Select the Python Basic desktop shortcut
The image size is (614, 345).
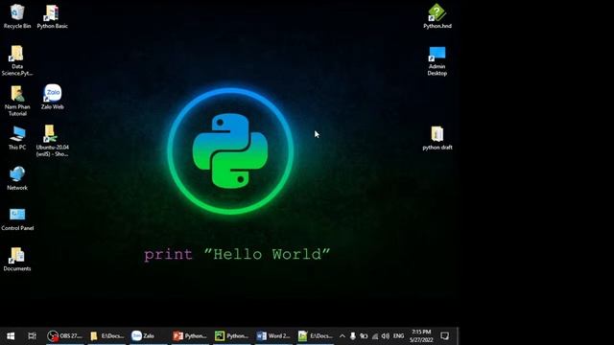click(52, 16)
